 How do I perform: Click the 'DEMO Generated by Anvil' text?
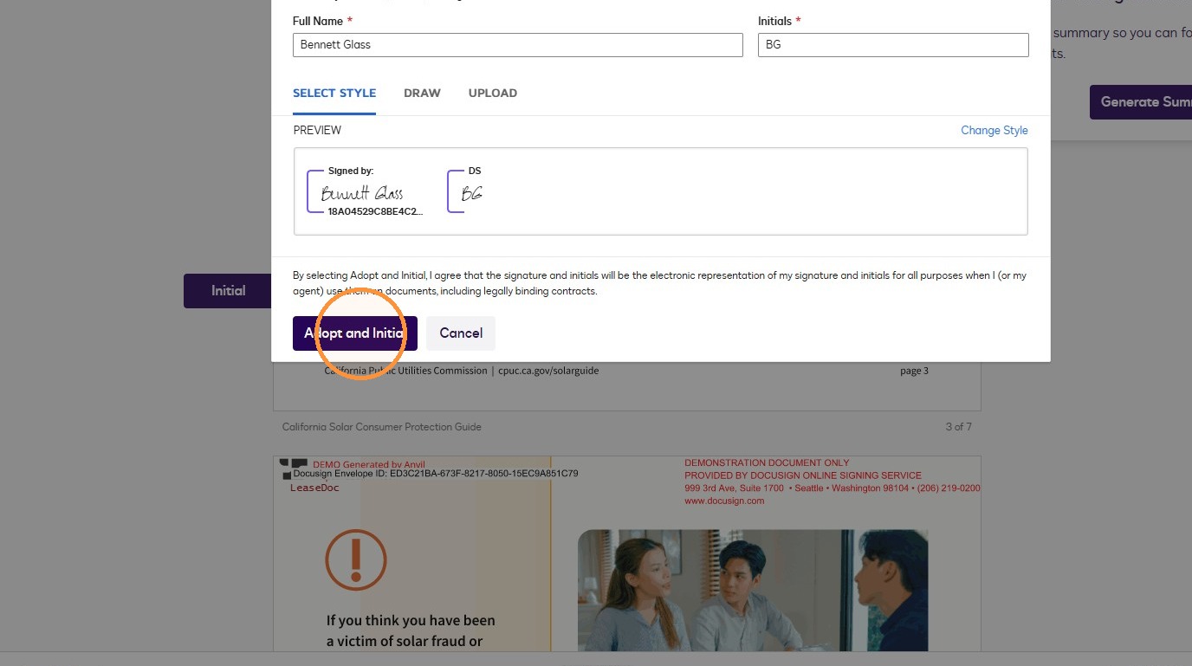click(369, 465)
